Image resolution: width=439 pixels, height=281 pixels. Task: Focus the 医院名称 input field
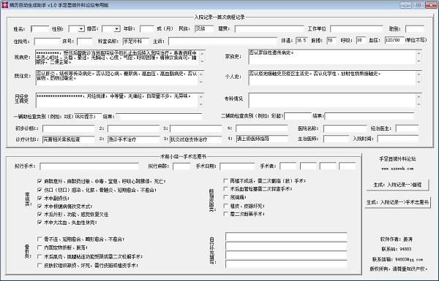[345, 128]
